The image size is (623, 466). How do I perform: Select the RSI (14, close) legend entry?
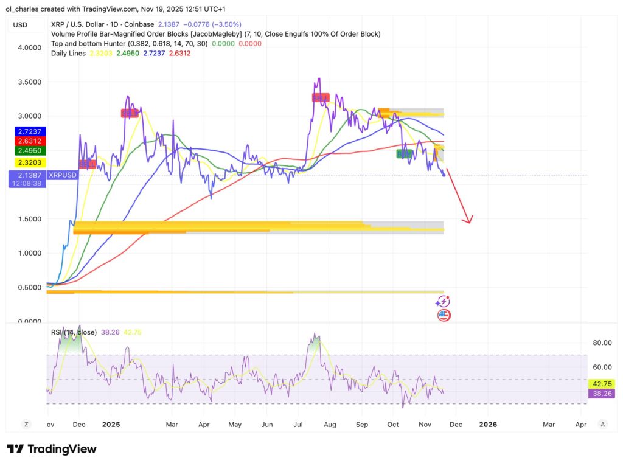pos(73,332)
